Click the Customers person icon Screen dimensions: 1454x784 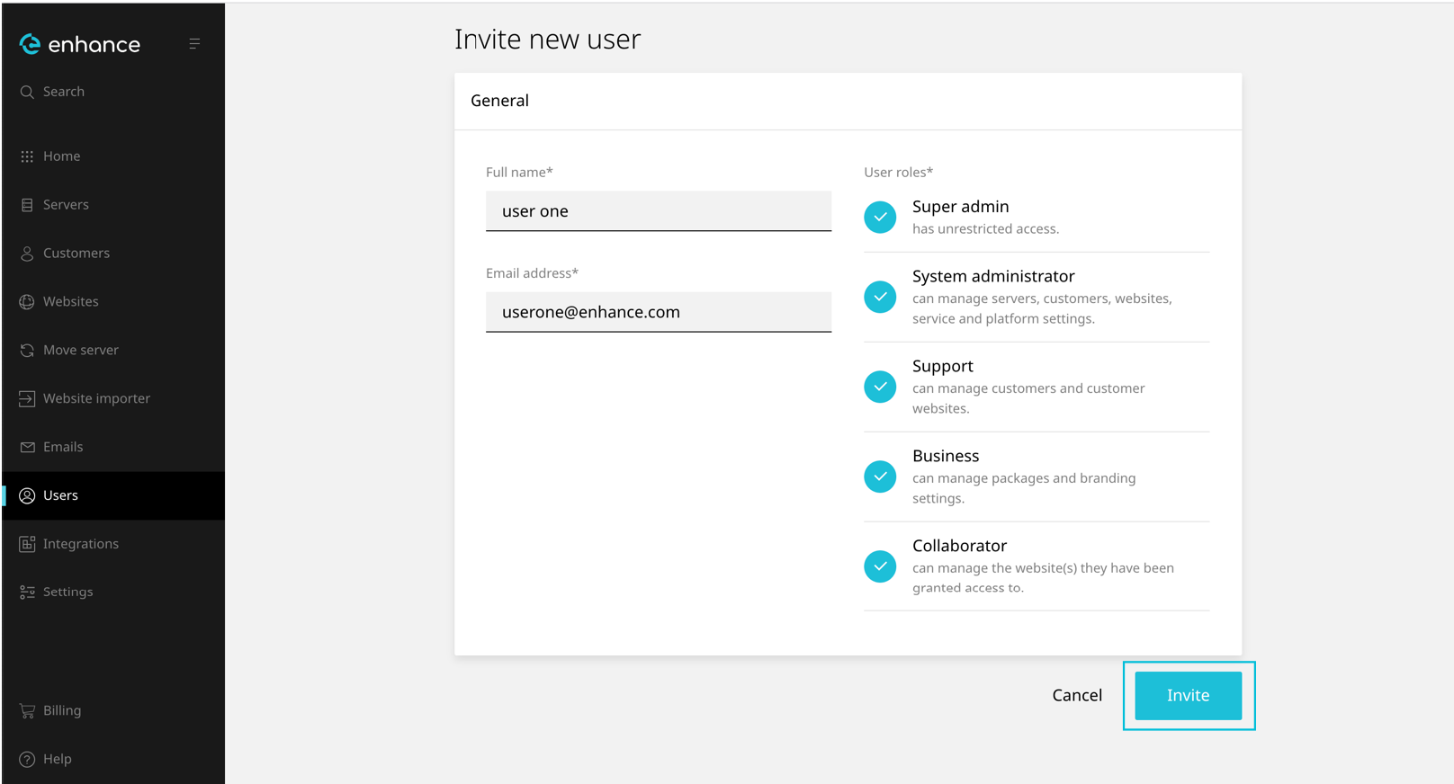[x=27, y=254]
